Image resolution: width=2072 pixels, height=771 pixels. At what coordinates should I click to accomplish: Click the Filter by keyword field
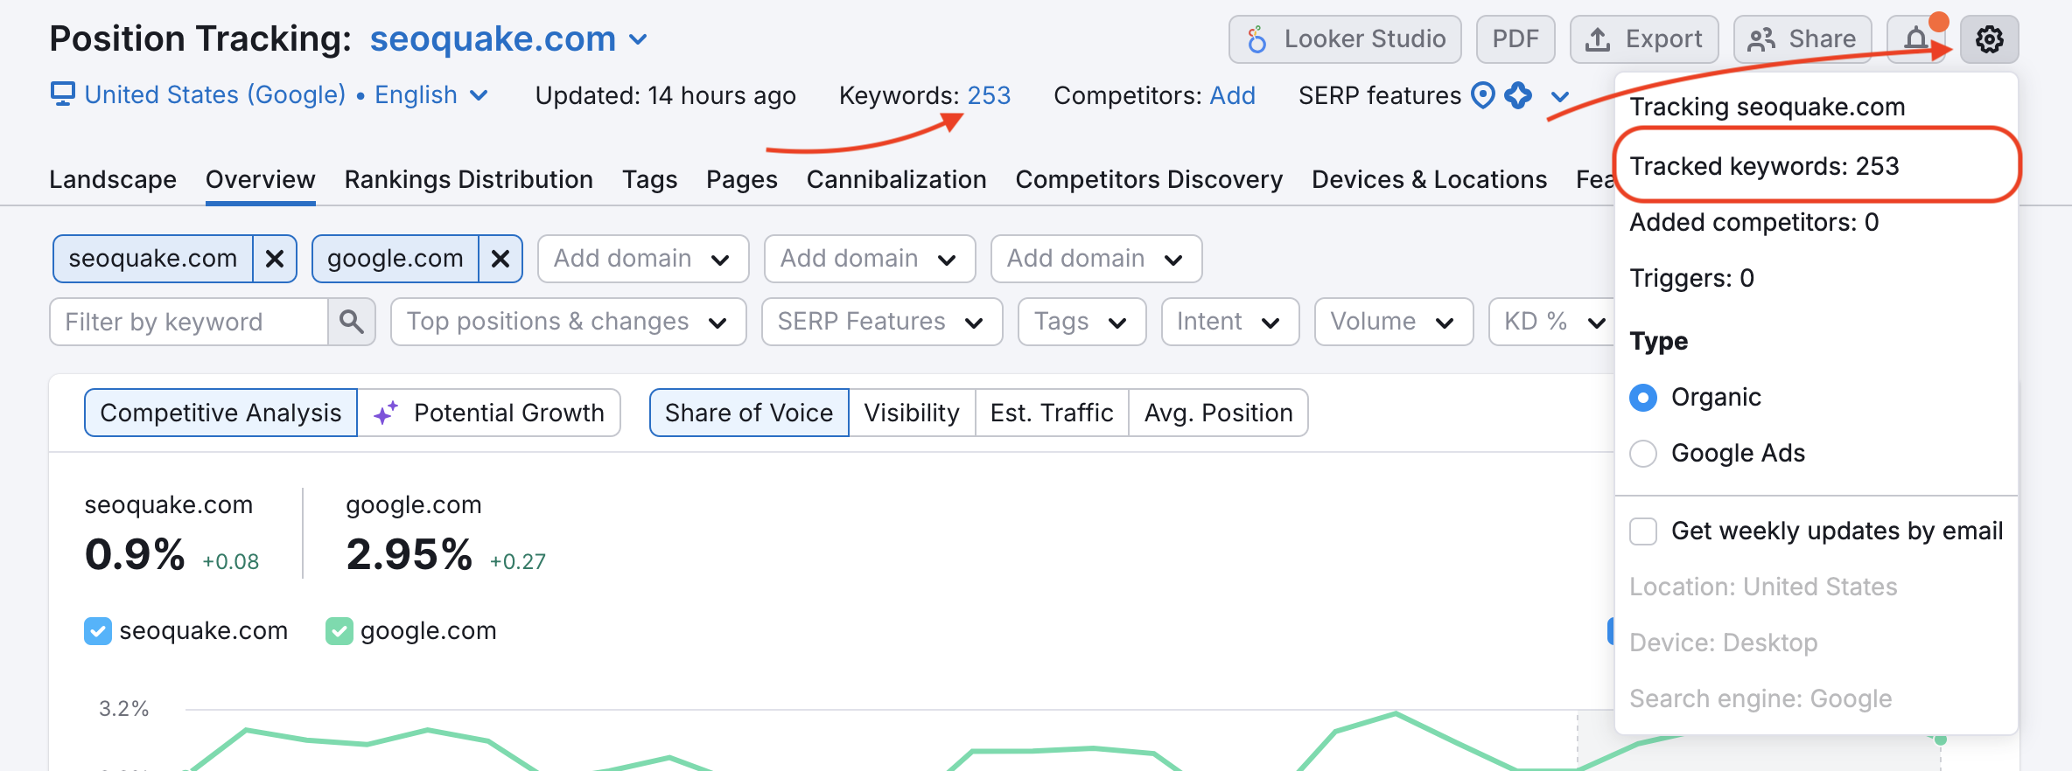point(189,322)
